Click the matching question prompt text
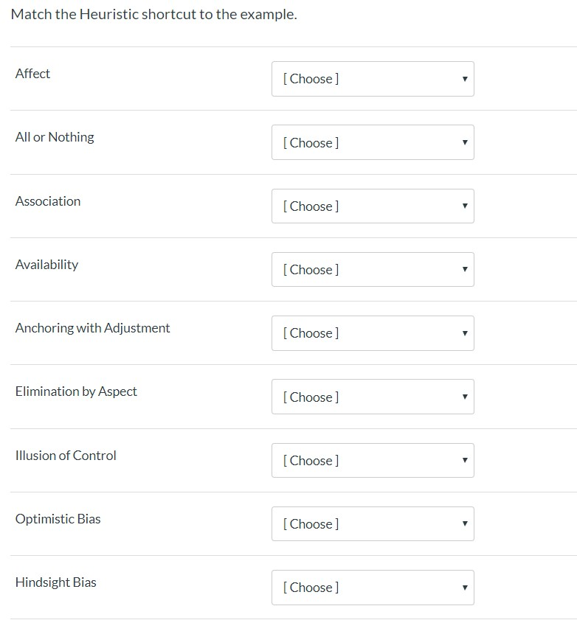577x620 pixels. [x=157, y=14]
